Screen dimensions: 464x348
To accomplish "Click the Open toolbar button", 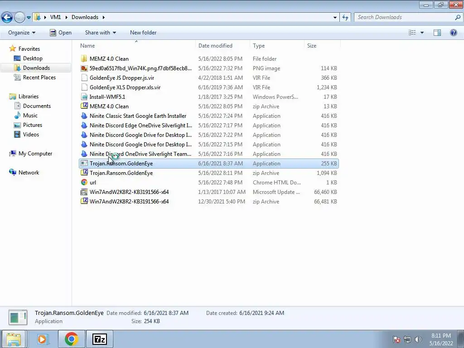I will click(x=61, y=33).
